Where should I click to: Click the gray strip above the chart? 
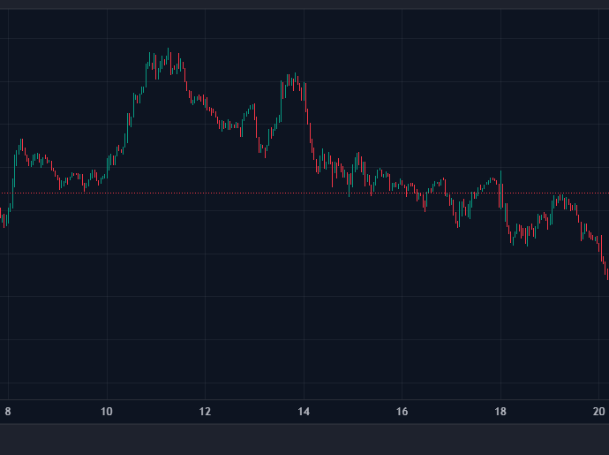click(x=304, y=4)
